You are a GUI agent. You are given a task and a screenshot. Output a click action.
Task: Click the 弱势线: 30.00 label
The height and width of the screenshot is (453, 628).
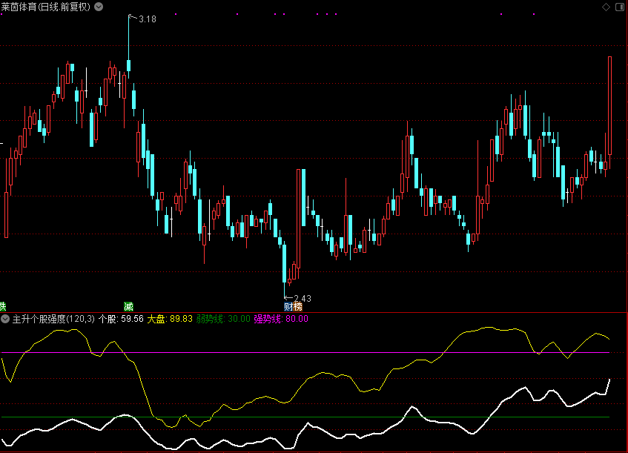coord(223,319)
